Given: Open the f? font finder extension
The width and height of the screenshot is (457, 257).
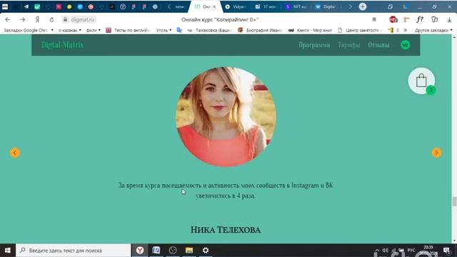Looking at the screenshot, I should pyautogui.click(x=420, y=19).
